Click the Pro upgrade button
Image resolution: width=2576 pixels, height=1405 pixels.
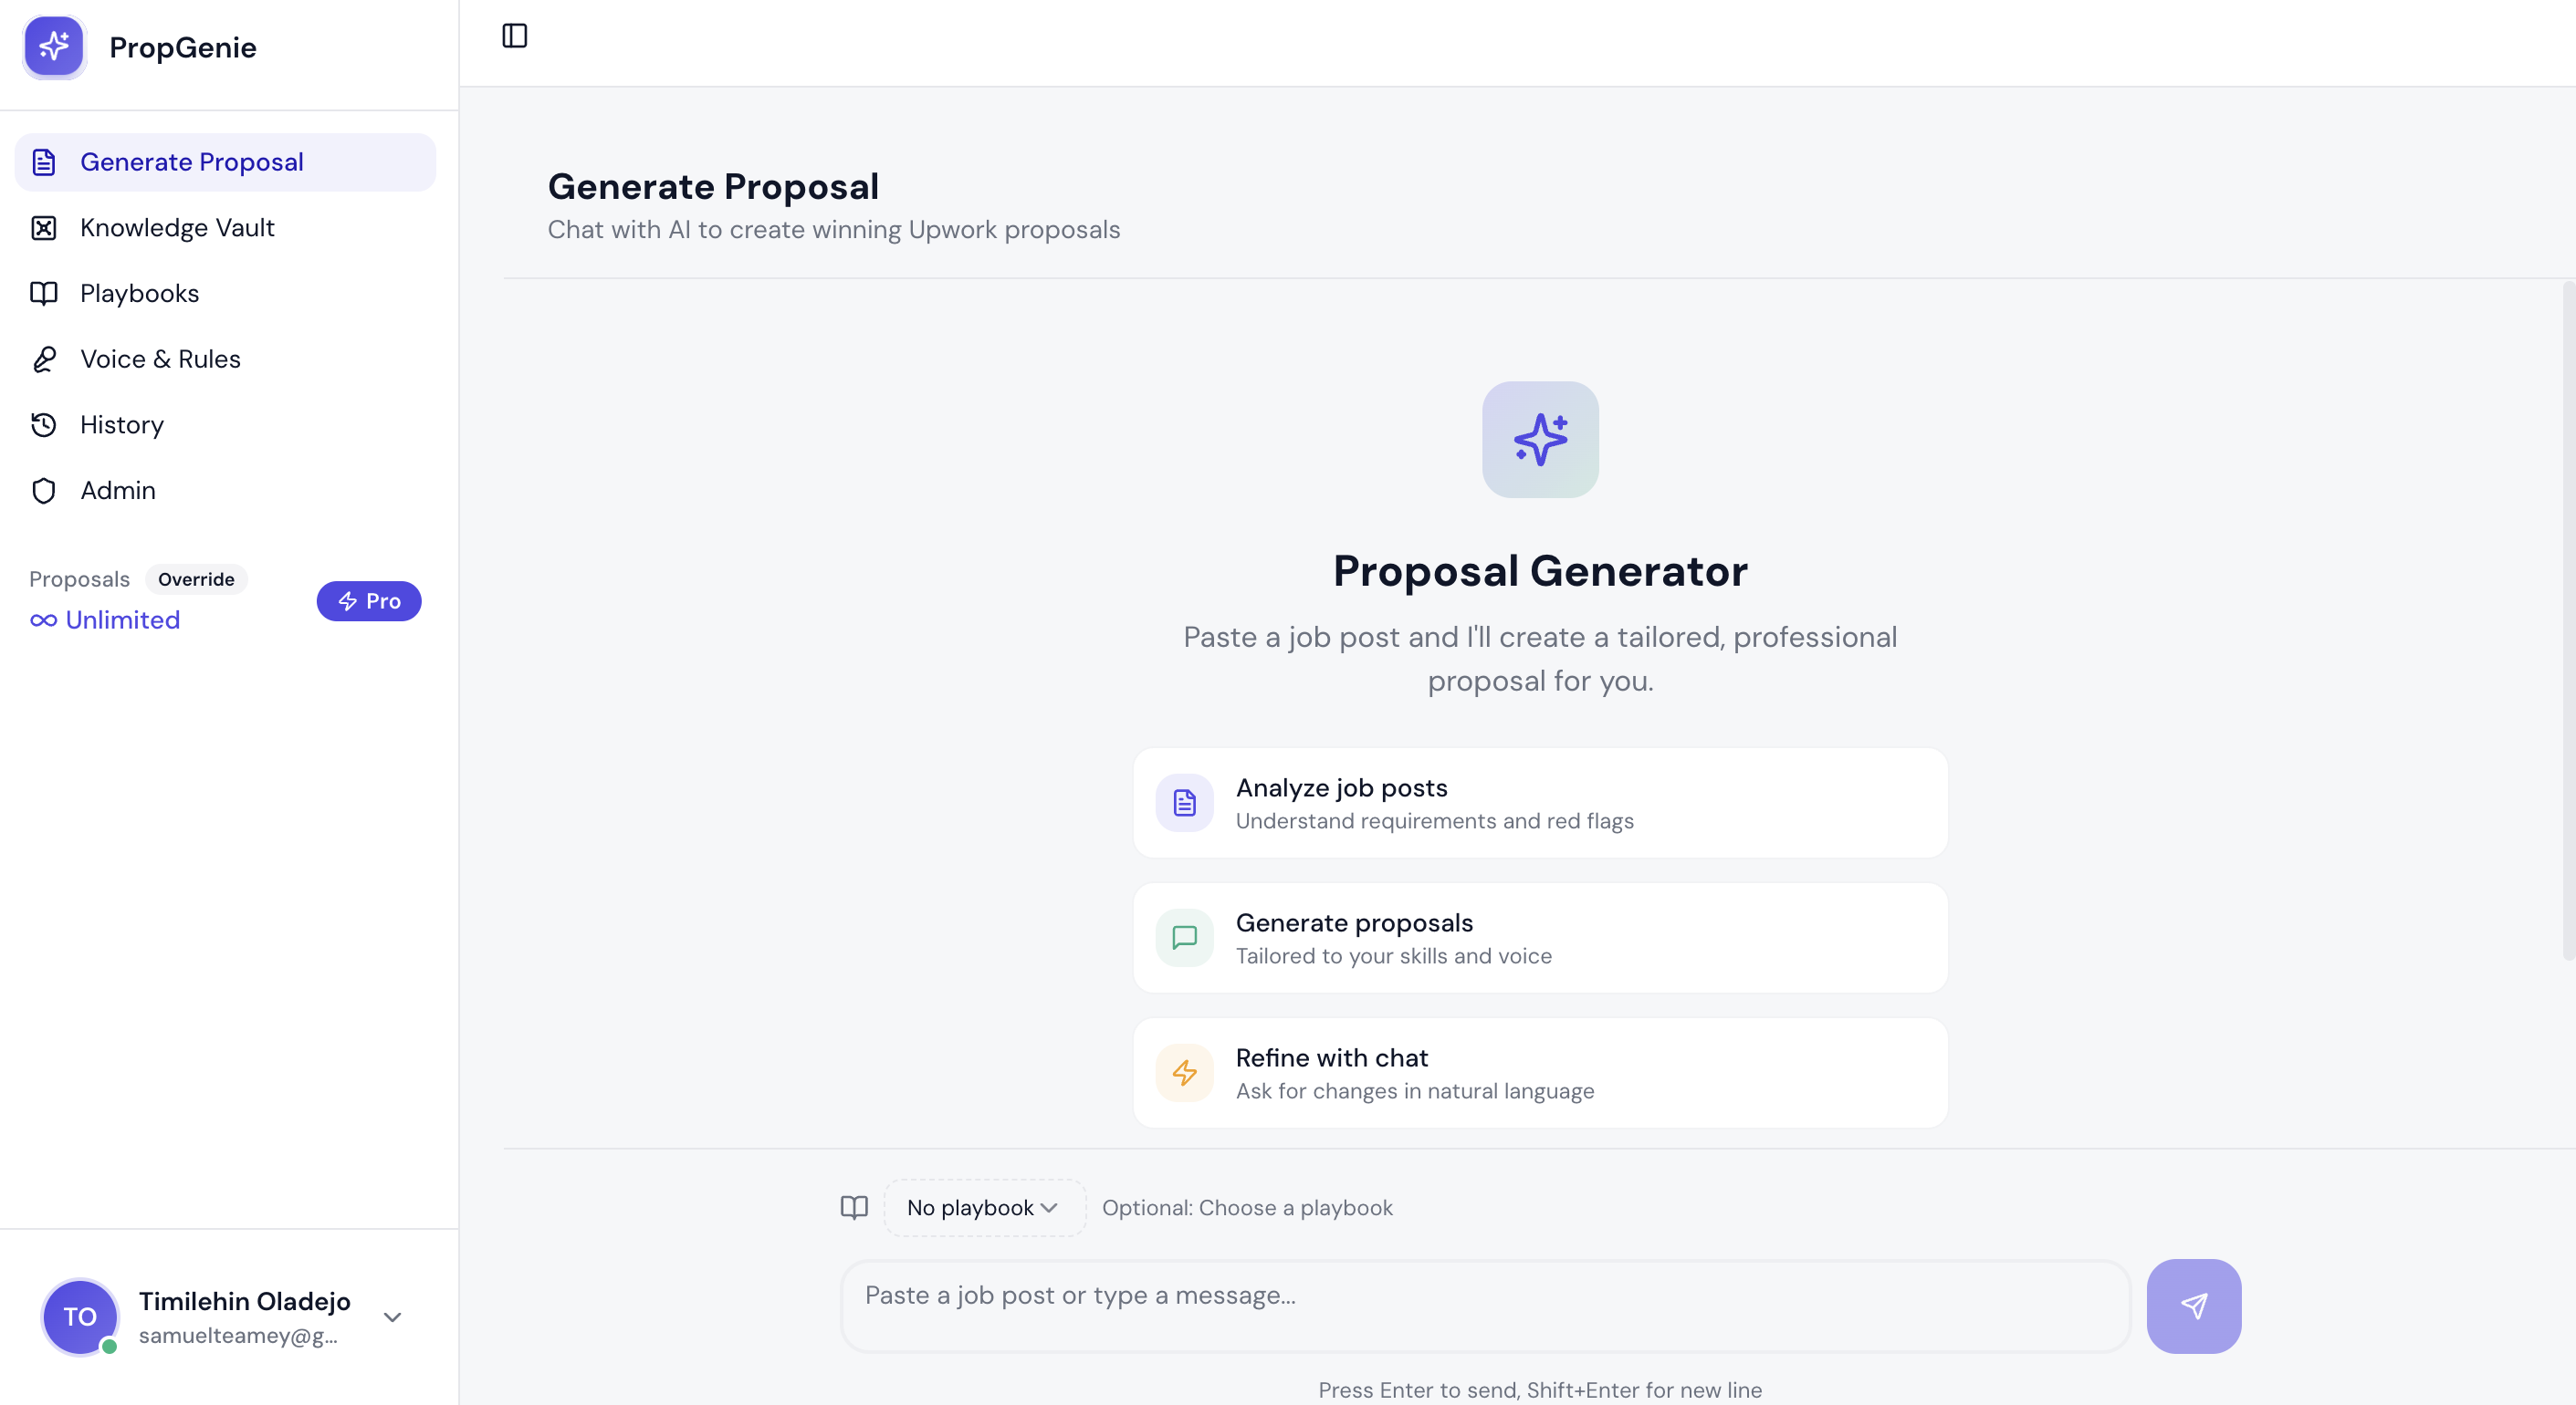368,600
